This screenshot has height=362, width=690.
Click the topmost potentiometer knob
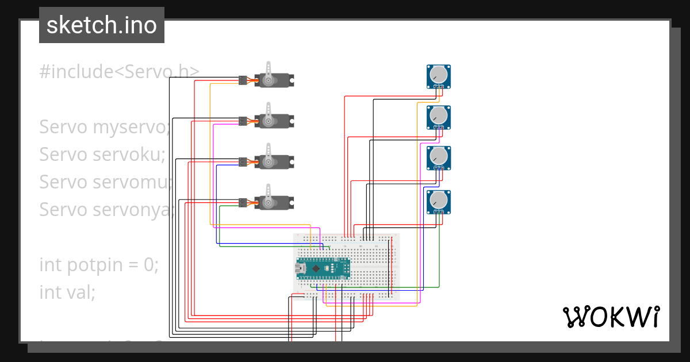(x=438, y=75)
